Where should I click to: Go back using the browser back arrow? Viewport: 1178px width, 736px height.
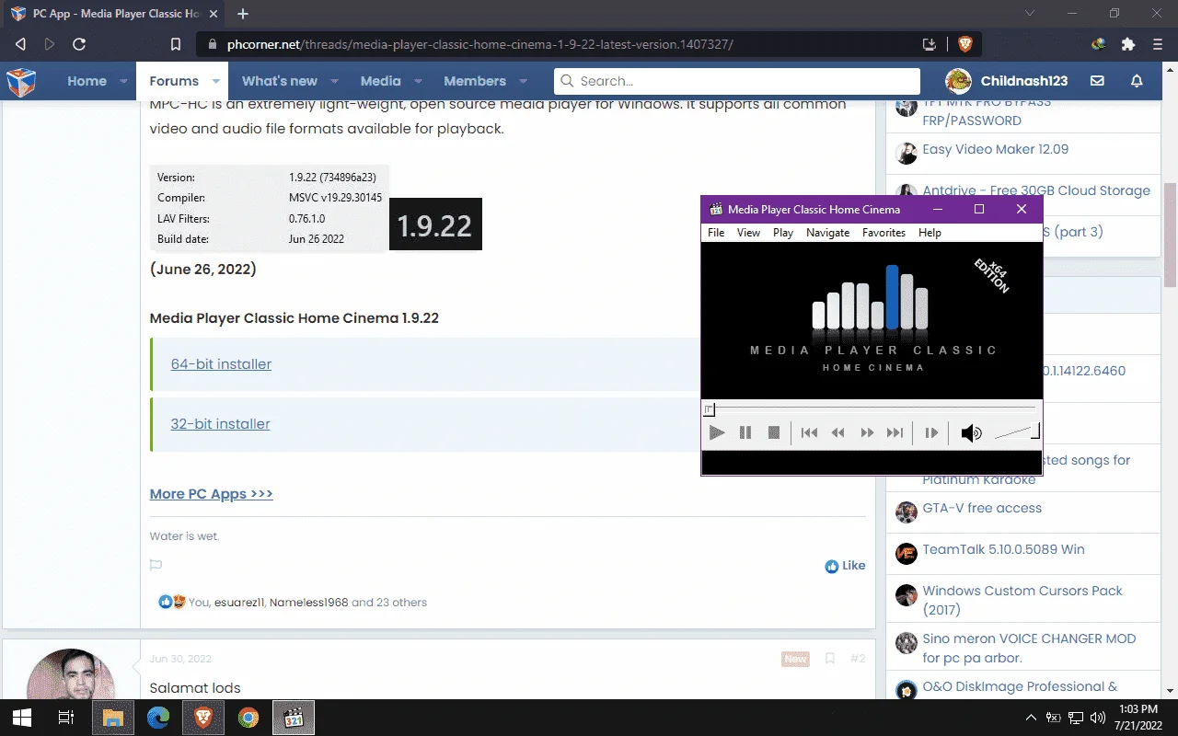(21, 44)
